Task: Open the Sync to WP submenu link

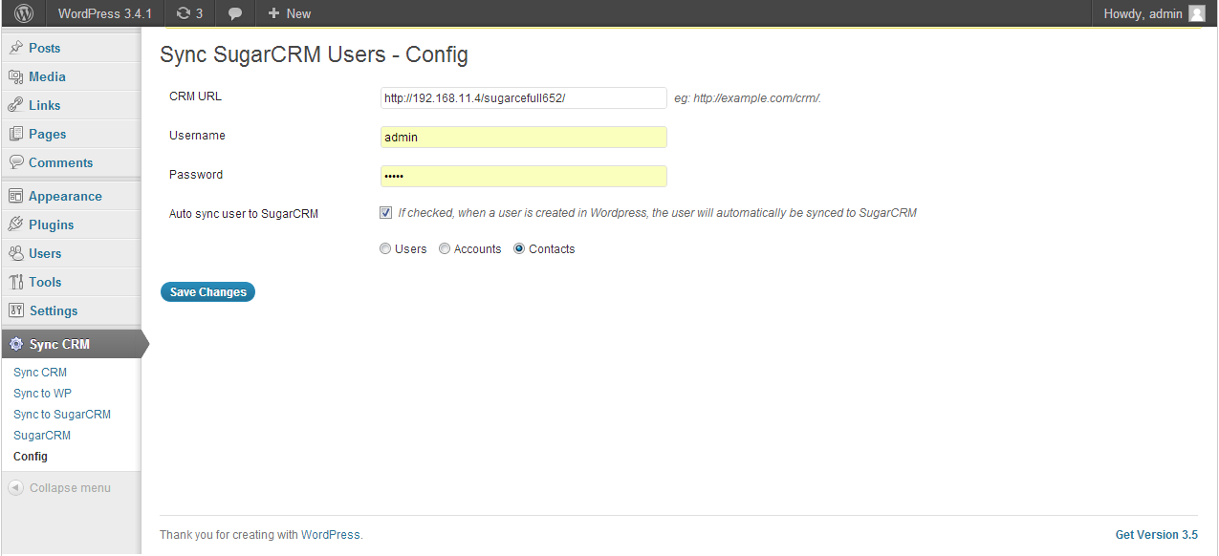Action: (x=42, y=394)
